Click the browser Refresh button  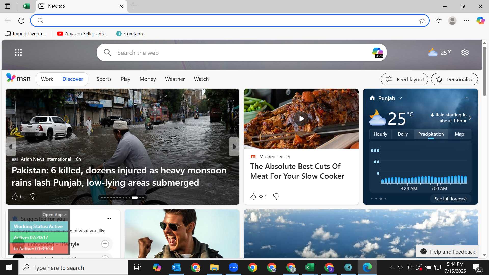click(x=21, y=21)
